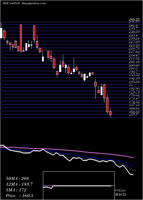Select the 50MA : 208 readout
Image resolution: width=143 pixels, height=200 pixels.
[x=18, y=179]
